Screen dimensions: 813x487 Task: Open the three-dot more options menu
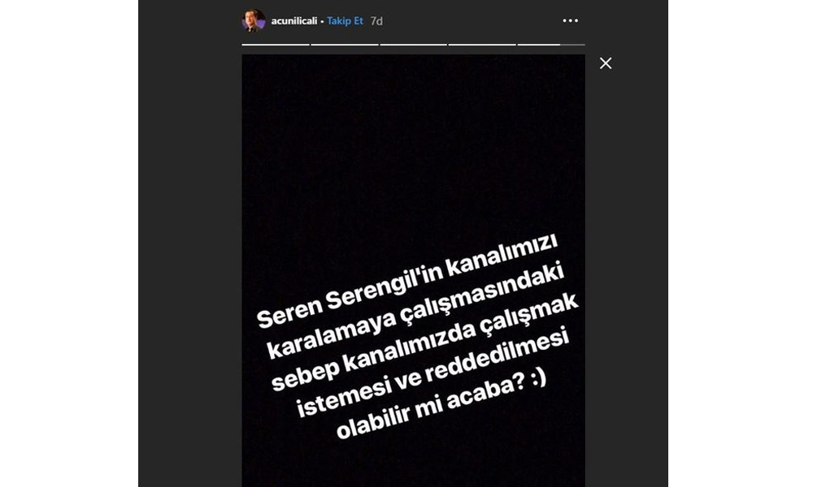click(x=571, y=21)
